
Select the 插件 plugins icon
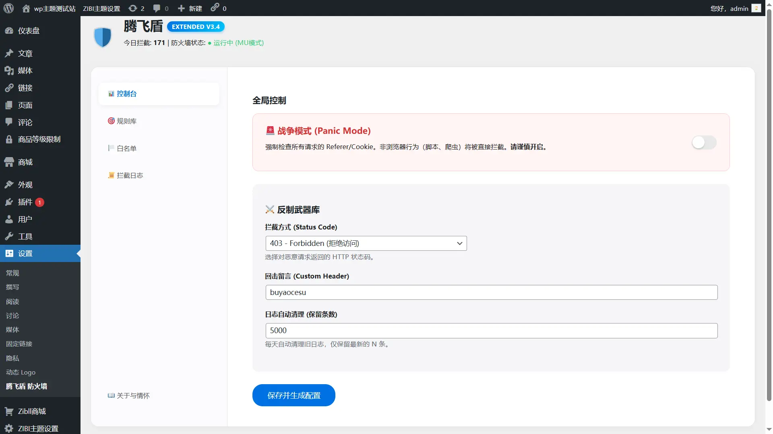(x=10, y=202)
